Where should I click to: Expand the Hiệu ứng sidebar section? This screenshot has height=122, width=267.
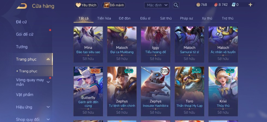[x=48, y=107]
